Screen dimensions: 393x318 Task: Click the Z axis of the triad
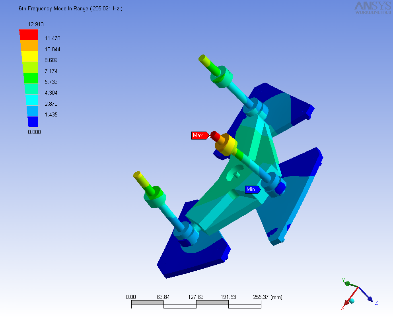pyautogui.click(x=367, y=295)
